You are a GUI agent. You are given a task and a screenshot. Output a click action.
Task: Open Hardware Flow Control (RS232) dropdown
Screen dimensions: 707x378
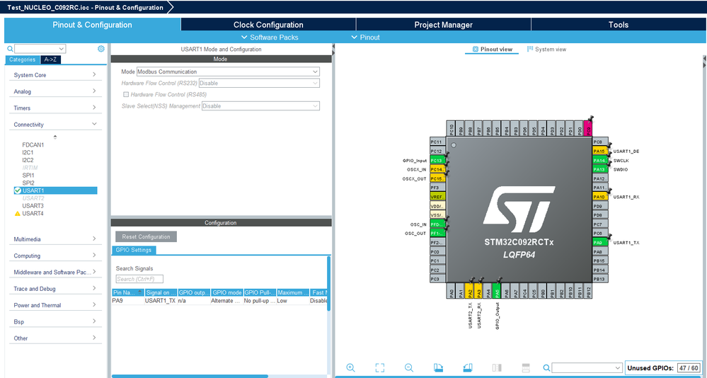point(259,83)
